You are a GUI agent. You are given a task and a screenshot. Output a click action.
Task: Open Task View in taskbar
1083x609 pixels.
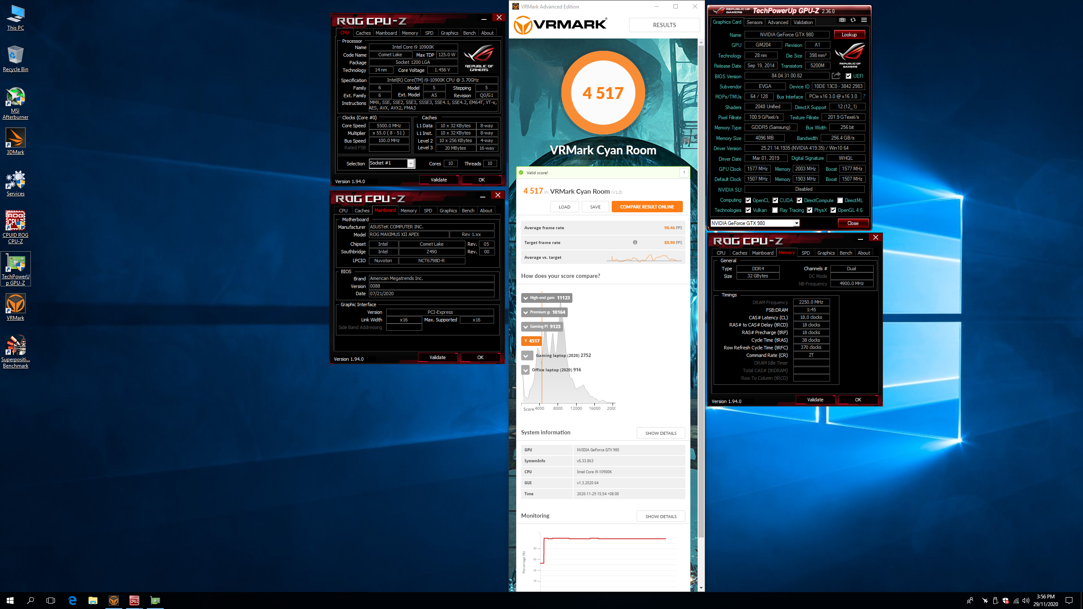51,601
